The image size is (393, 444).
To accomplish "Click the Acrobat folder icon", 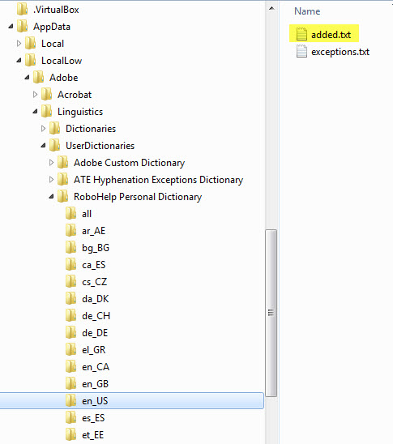I will pyautogui.click(x=47, y=94).
